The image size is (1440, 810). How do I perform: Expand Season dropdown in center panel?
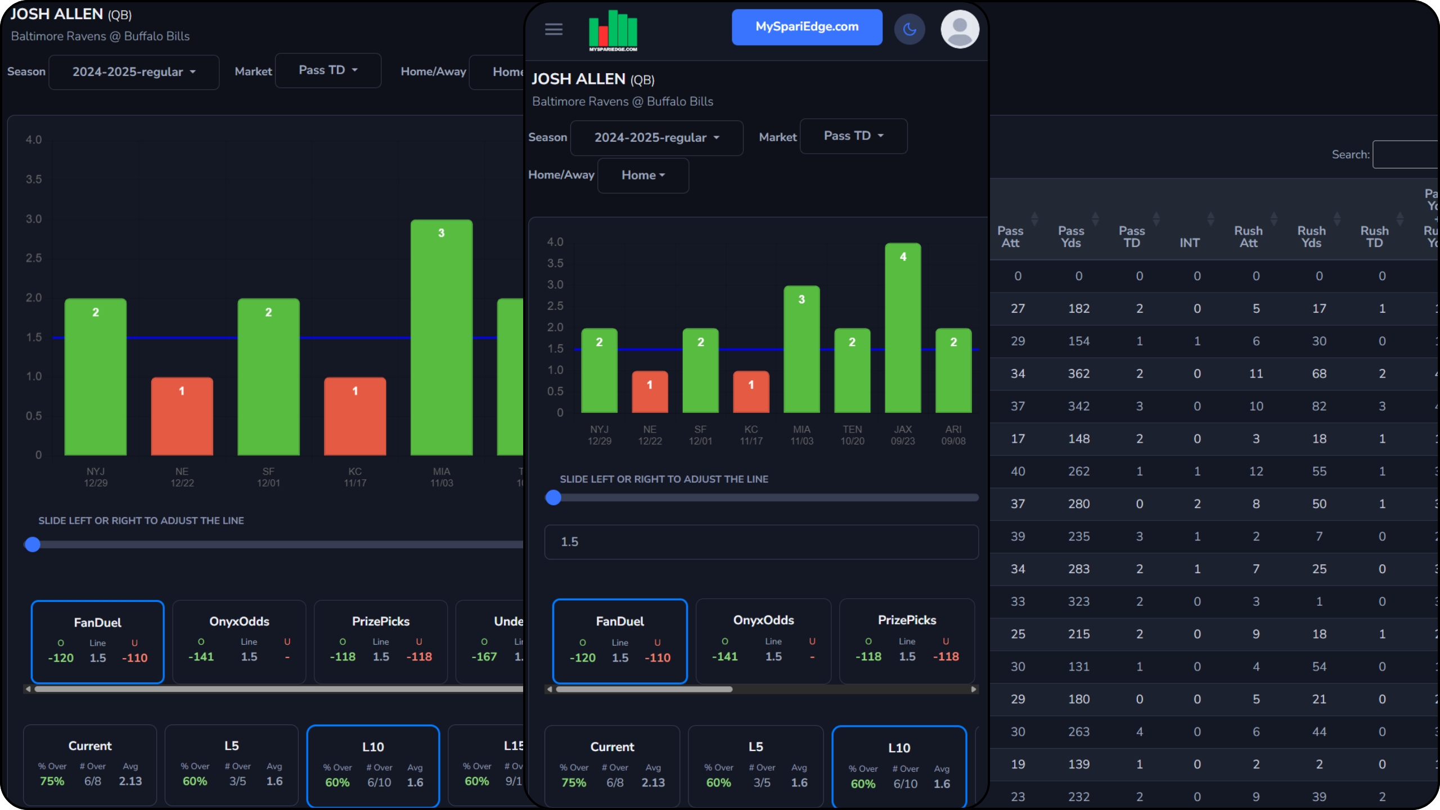(656, 138)
